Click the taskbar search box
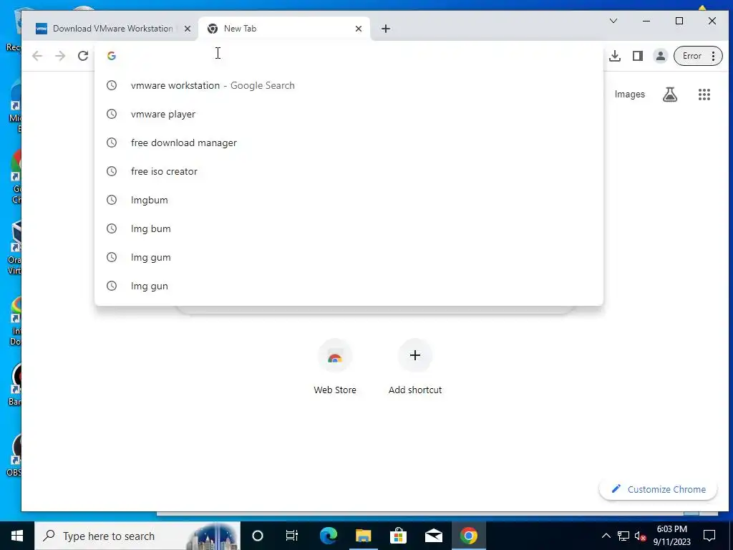 pos(137,536)
